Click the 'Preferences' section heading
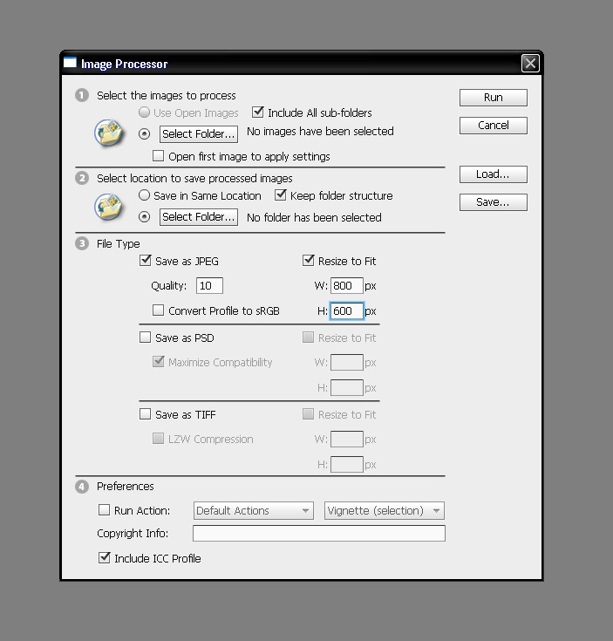613x641 pixels. pos(125,487)
